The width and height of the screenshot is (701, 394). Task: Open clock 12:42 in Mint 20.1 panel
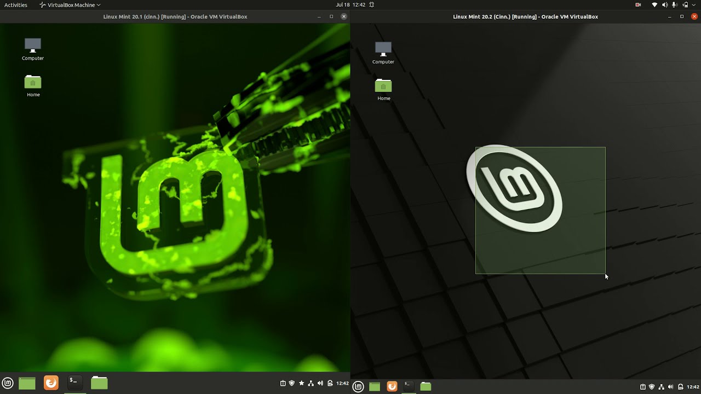point(342,383)
